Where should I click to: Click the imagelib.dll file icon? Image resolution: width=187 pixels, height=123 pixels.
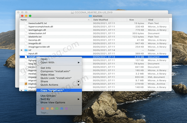pos(26,43)
